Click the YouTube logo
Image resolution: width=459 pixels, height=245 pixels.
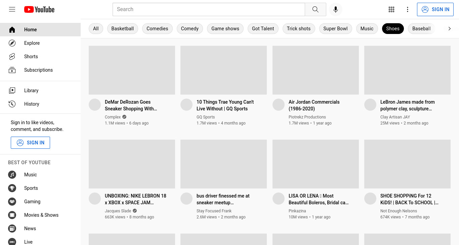pyautogui.click(x=39, y=9)
